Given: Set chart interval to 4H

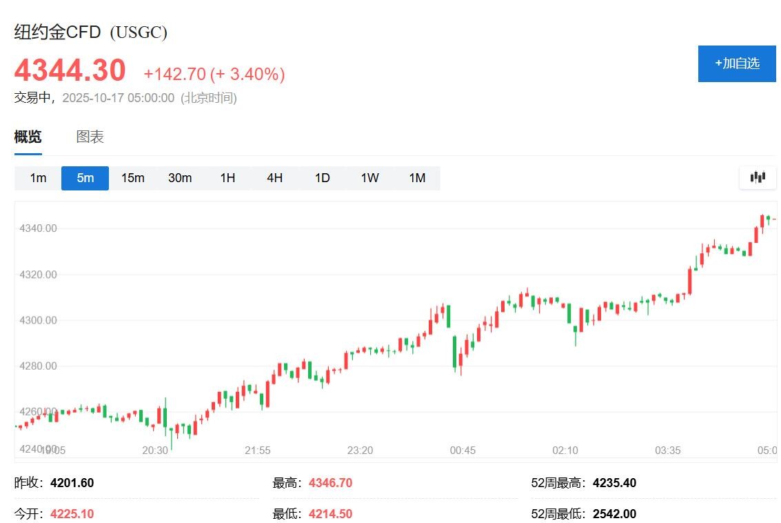Looking at the screenshot, I should click(274, 178).
